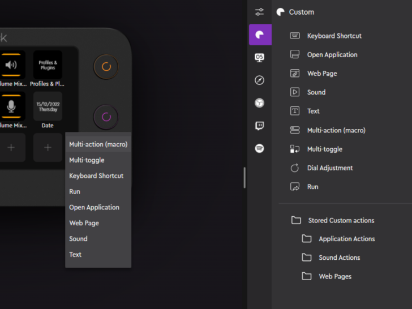This screenshot has height=309, width=412.
Task: Click the Custom header logo icon
Action: point(280,12)
